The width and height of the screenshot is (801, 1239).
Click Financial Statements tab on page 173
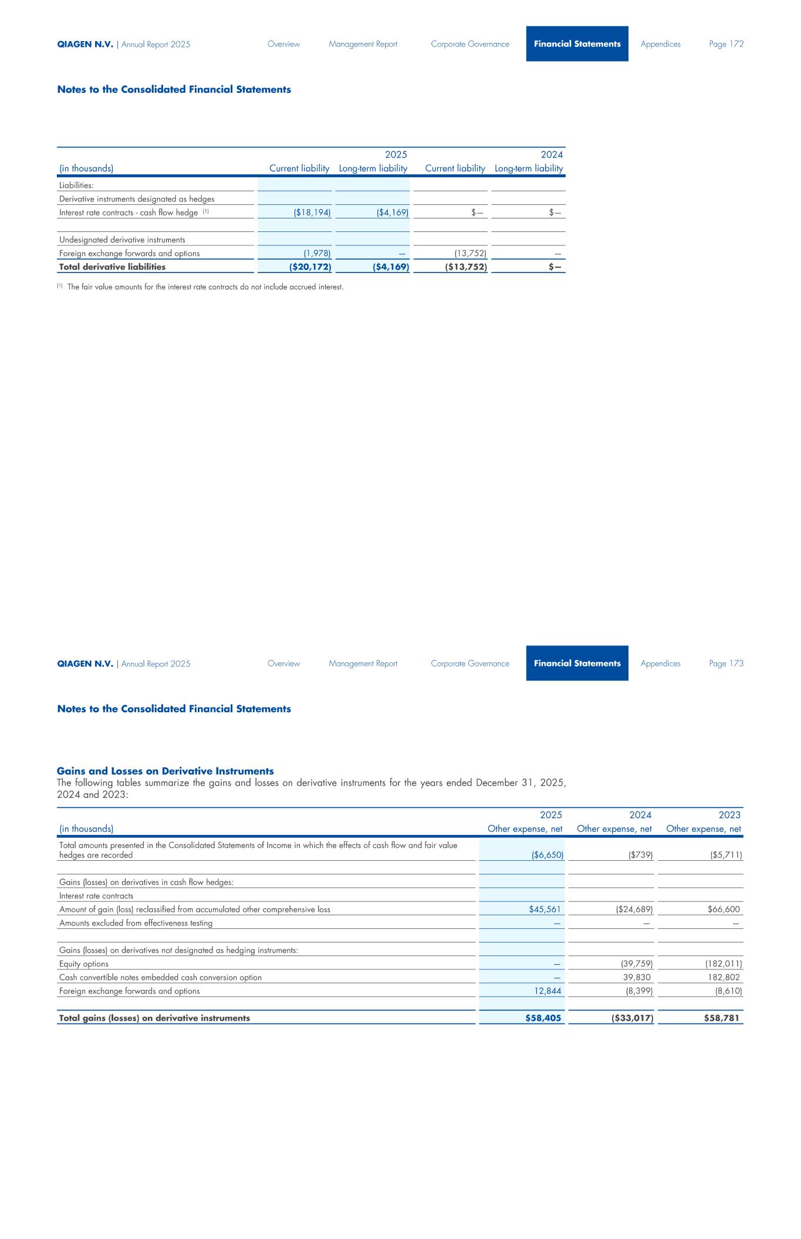pos(577,664)
